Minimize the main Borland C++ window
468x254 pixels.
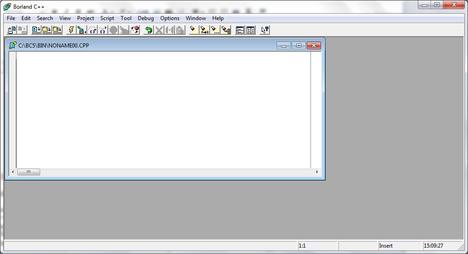[x=425, y=5]
